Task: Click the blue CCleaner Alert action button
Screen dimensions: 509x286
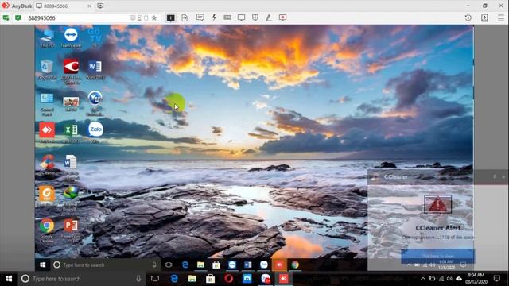Action: pos(437,256)
